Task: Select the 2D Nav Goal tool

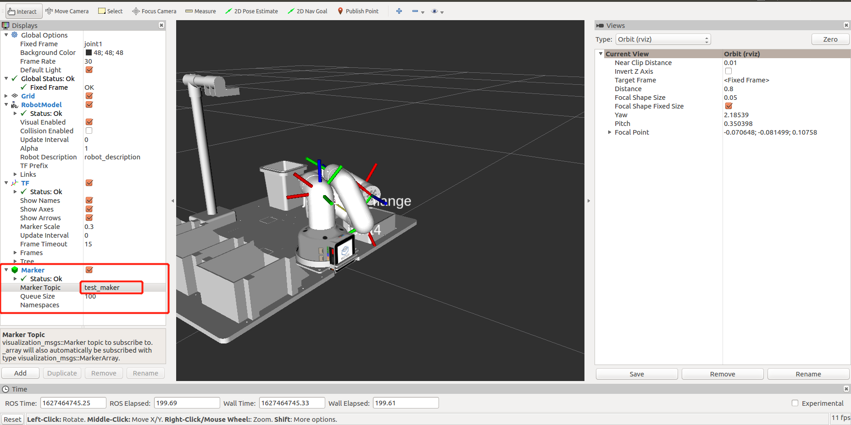Action: 307,11
